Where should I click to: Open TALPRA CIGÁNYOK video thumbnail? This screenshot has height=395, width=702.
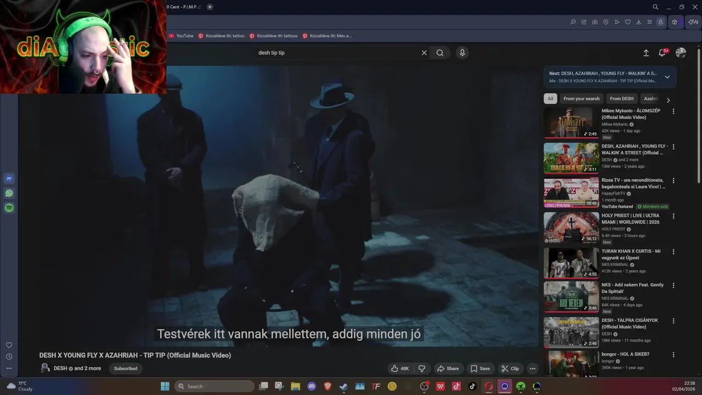pos(571,332)
